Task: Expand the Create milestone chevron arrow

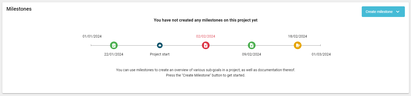Action: [x=398, y=12]
